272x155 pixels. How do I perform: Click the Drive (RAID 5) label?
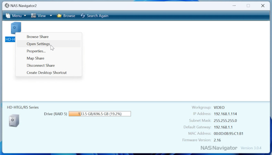56,114
